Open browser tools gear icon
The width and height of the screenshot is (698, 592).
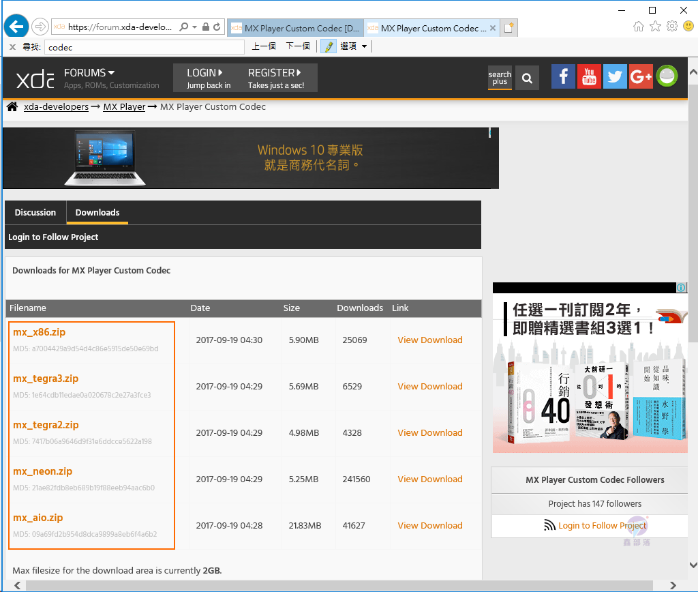click(x=672, y=27)
